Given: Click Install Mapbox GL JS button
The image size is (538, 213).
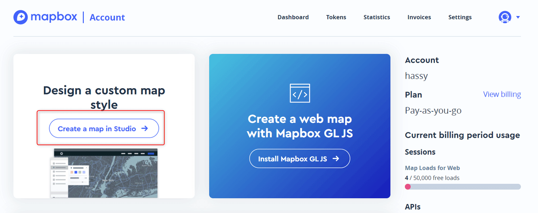Looking at the screenshot, I should (x=299, y=158).
